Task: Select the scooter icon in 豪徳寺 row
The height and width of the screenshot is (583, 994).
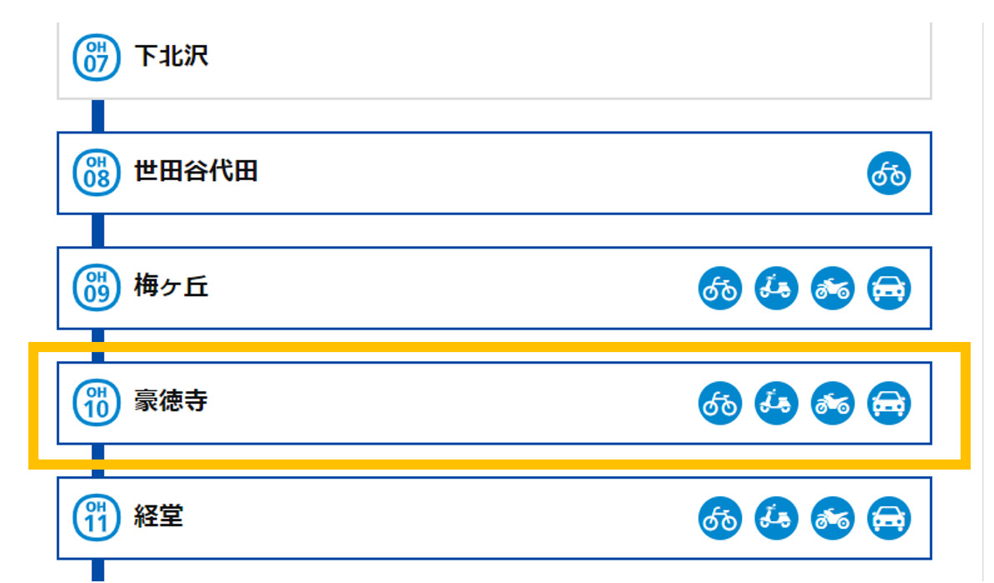Action: 776,403
